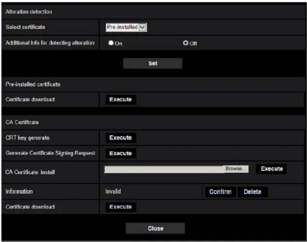The height and width of the screenshot is (242, 307).
Task: Select Off for additional alteration info
Action: point(185,43)
